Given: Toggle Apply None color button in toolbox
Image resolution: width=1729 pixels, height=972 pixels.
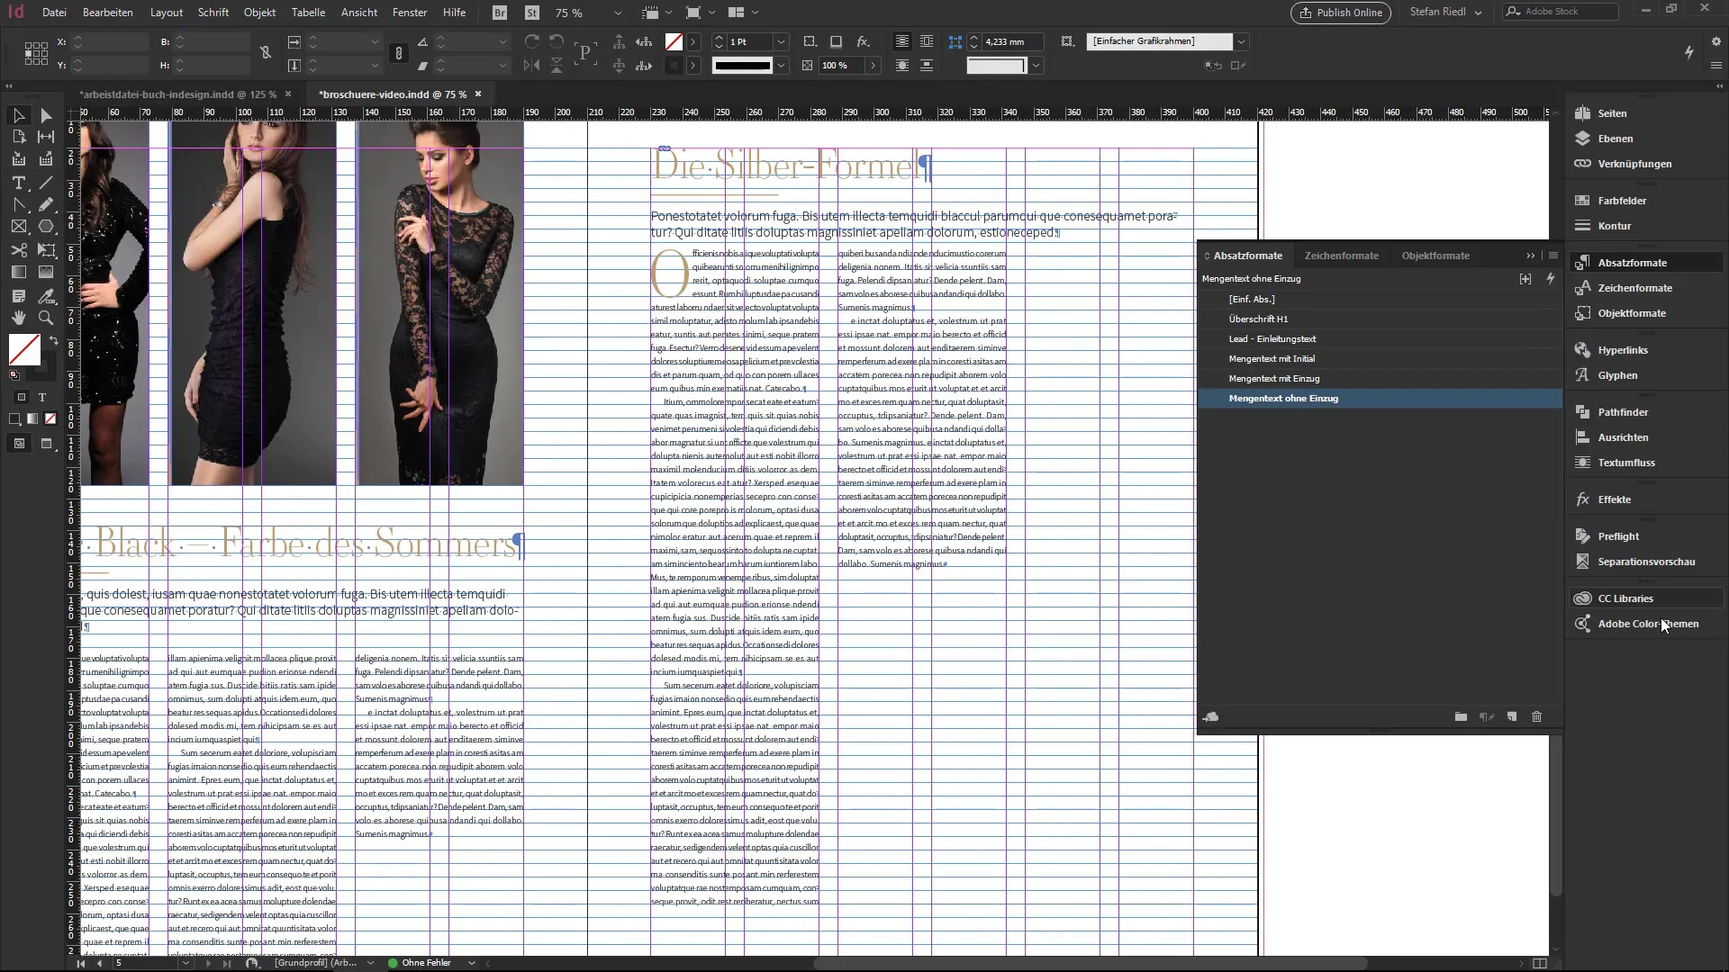Looking at the screenshot, I should (50, 418).
